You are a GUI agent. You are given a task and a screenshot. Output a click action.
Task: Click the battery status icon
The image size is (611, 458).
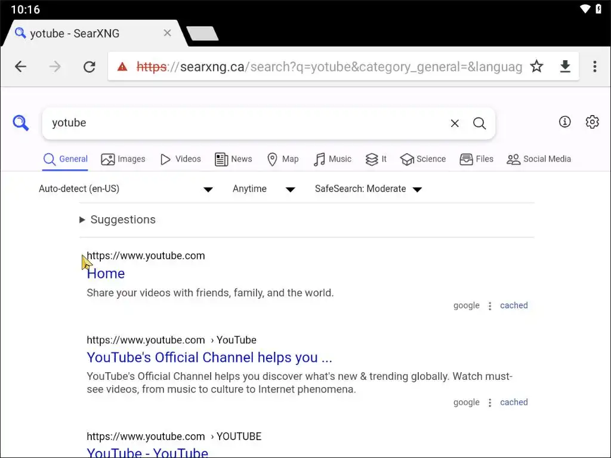598,9
